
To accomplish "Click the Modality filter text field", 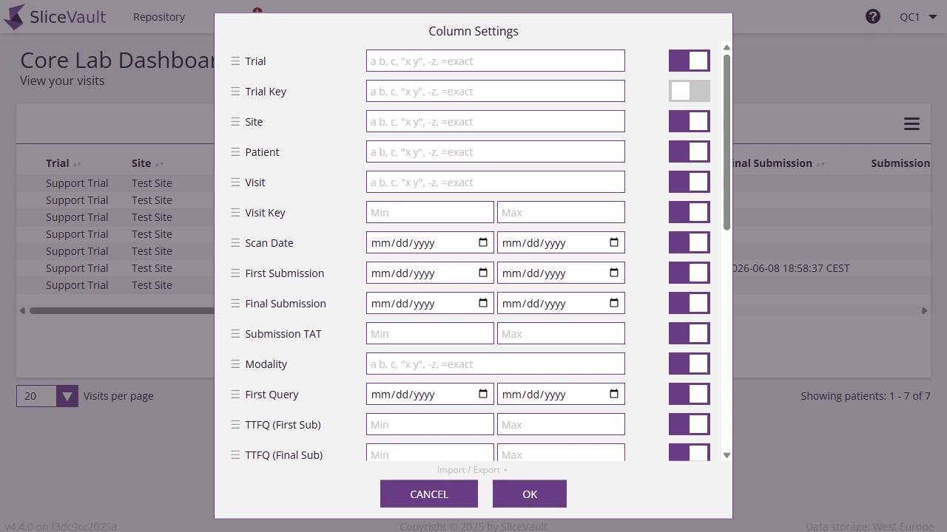I will 496,364.
